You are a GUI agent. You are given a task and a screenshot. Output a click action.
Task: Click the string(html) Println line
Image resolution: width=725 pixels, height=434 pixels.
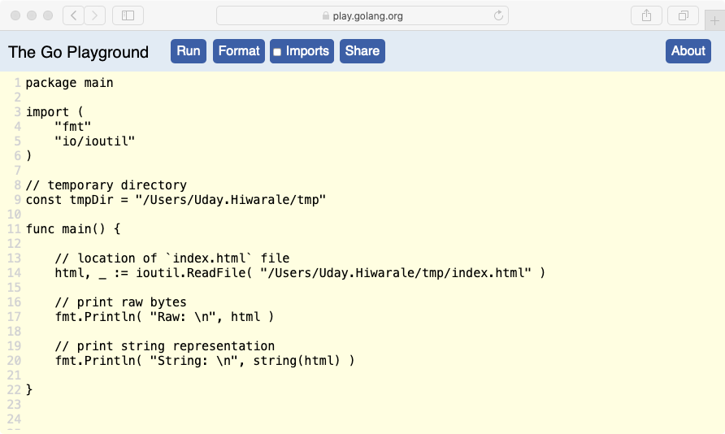(205, 361)
